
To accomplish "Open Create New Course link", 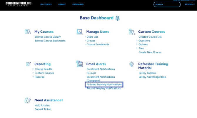I will (150, 52).
